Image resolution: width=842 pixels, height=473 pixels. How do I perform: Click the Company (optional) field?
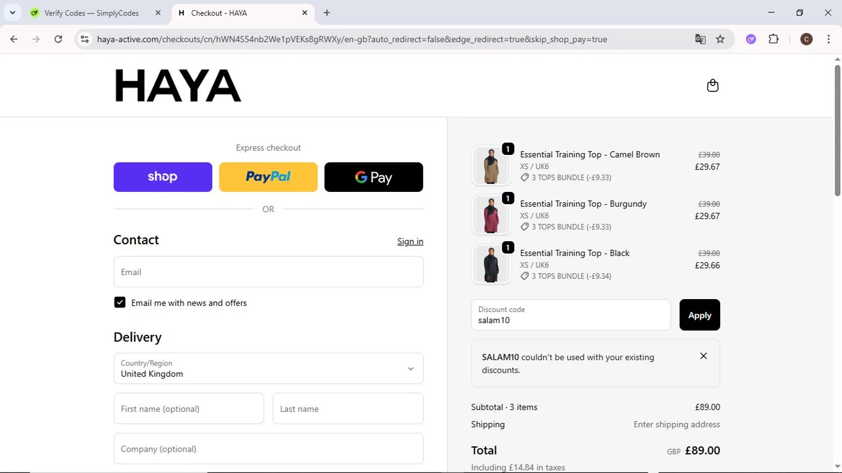tap(268, 448)
